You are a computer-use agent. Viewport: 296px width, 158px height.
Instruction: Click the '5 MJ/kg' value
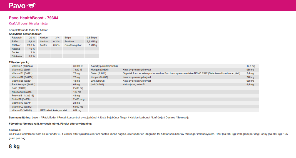pyautogui.click(x=93, y=45)
